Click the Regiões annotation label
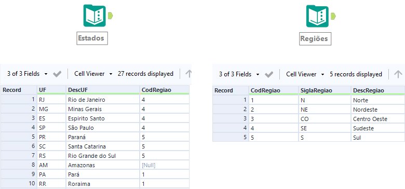The height and width of the screenshot is (189, 405). (315, 39)
